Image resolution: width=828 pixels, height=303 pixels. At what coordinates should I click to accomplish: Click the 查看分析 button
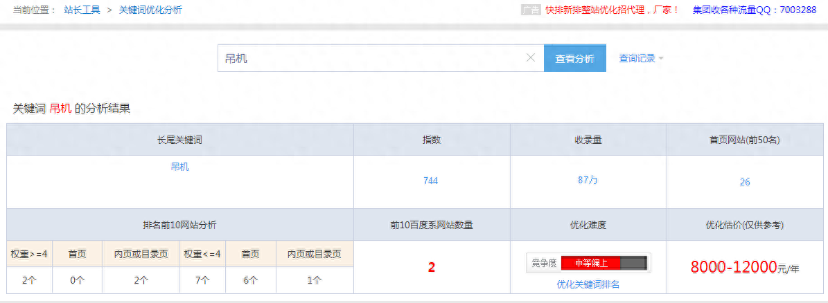574,59
